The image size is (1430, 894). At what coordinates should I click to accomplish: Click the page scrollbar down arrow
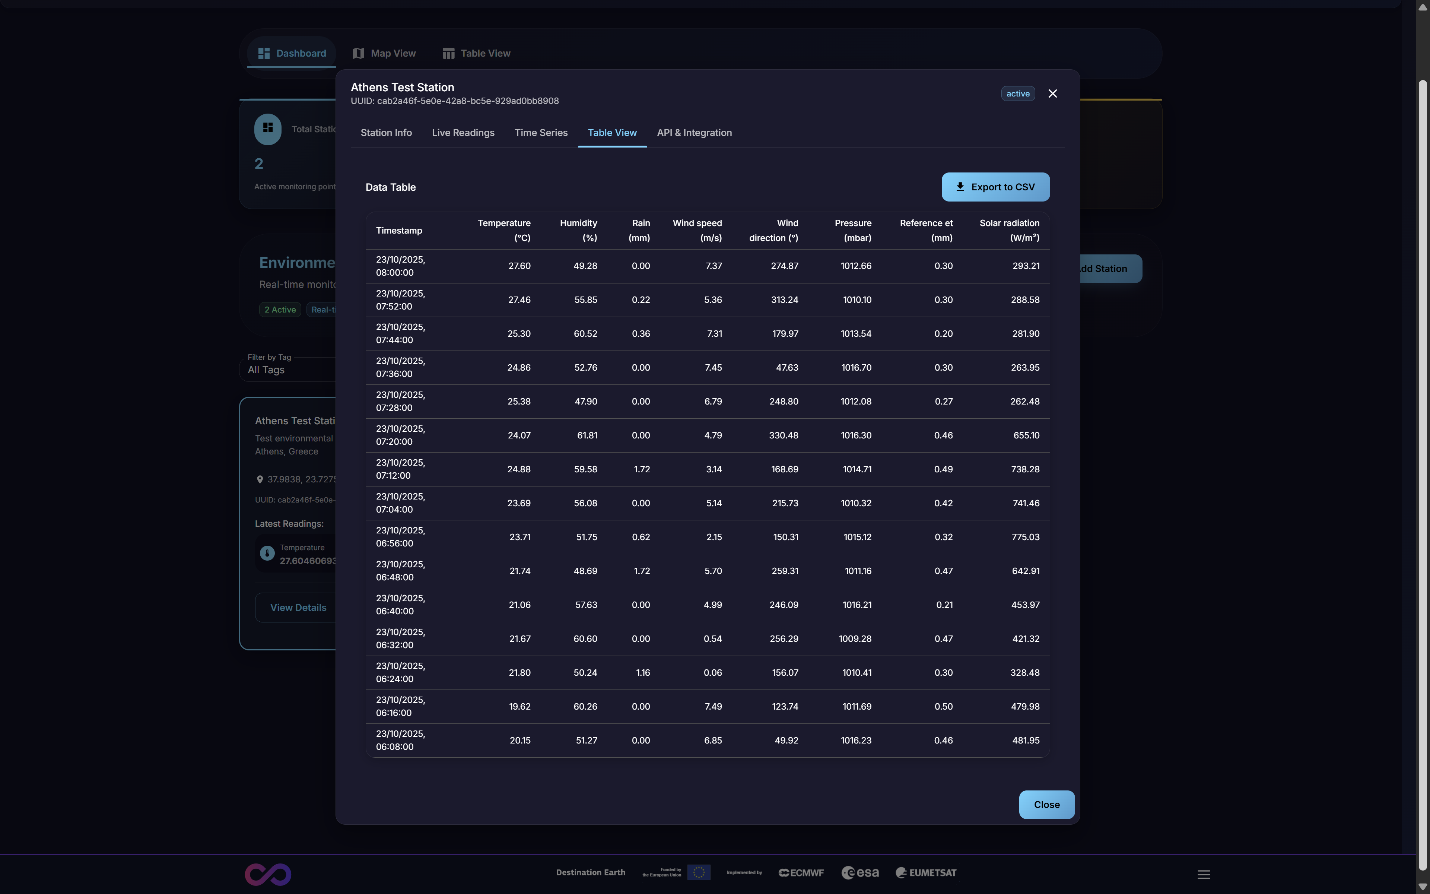(x=1422, y=887)
